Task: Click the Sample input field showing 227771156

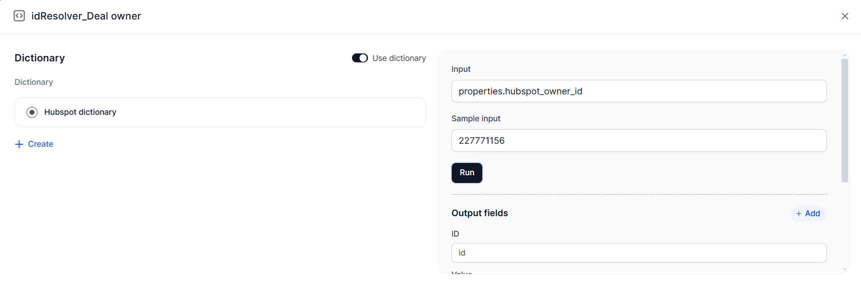Action: click(638, 140)
